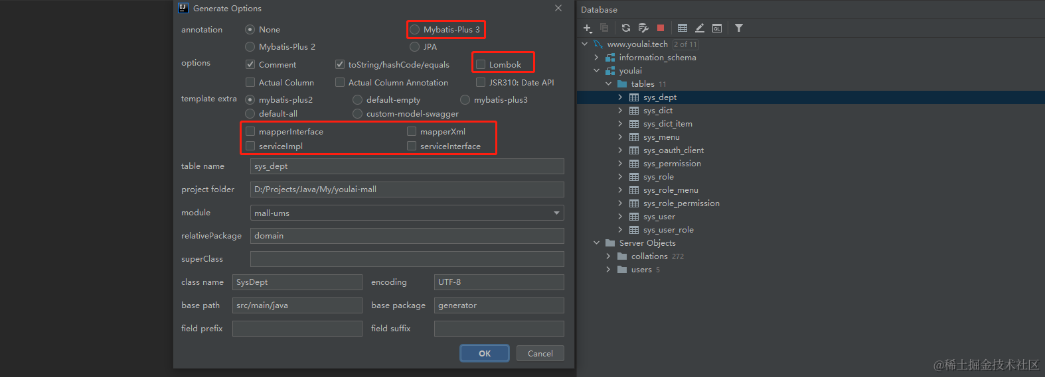Image resolution: width=1045 pixels, height=377 pixels.
Task: Expand the users node
Action: [x=609, y=270]
